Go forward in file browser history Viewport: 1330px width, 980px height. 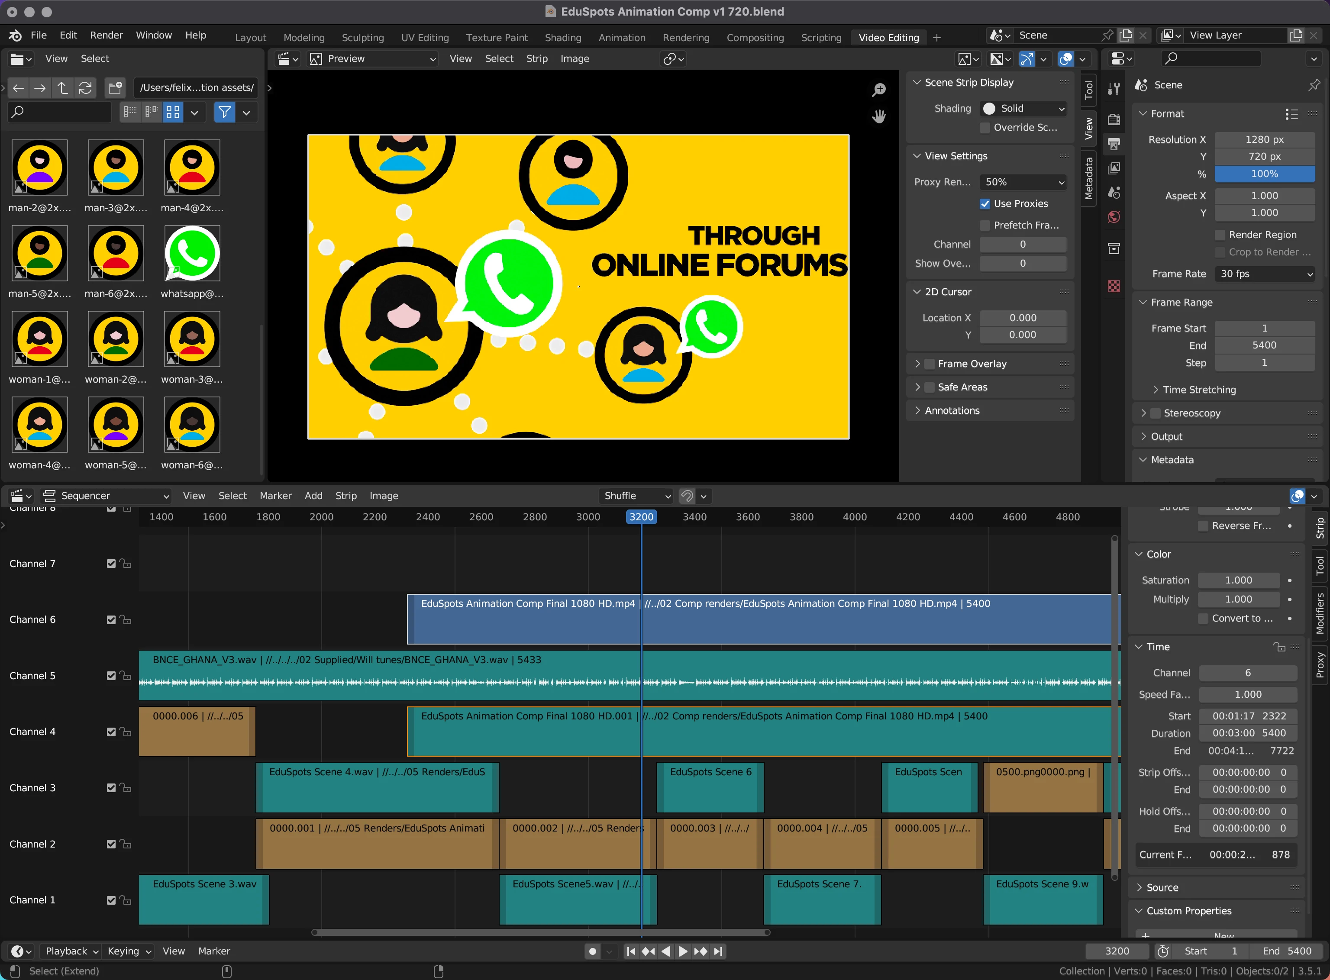(40, 88)
